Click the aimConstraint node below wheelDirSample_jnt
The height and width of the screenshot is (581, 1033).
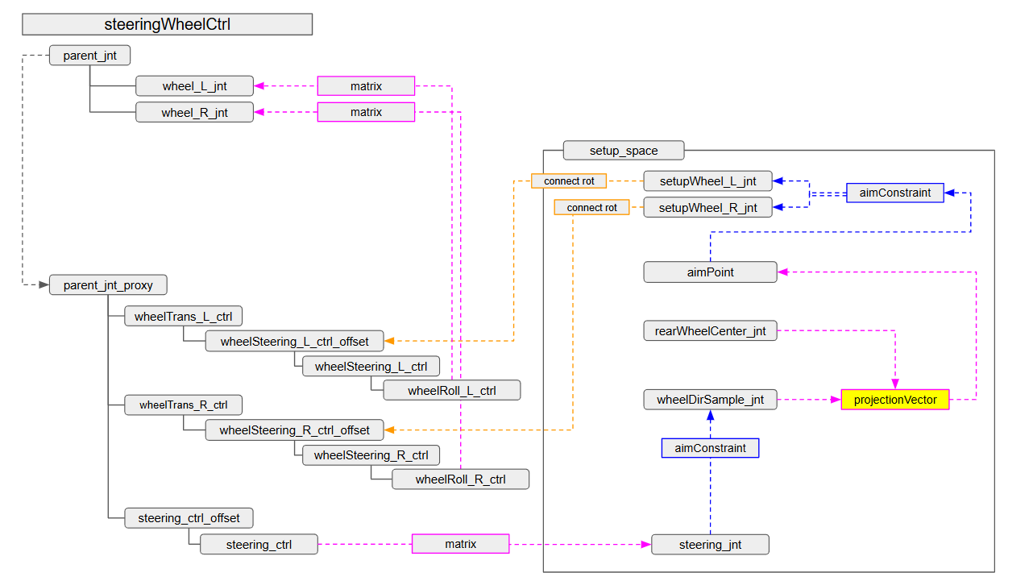click(x=710, y=448)
